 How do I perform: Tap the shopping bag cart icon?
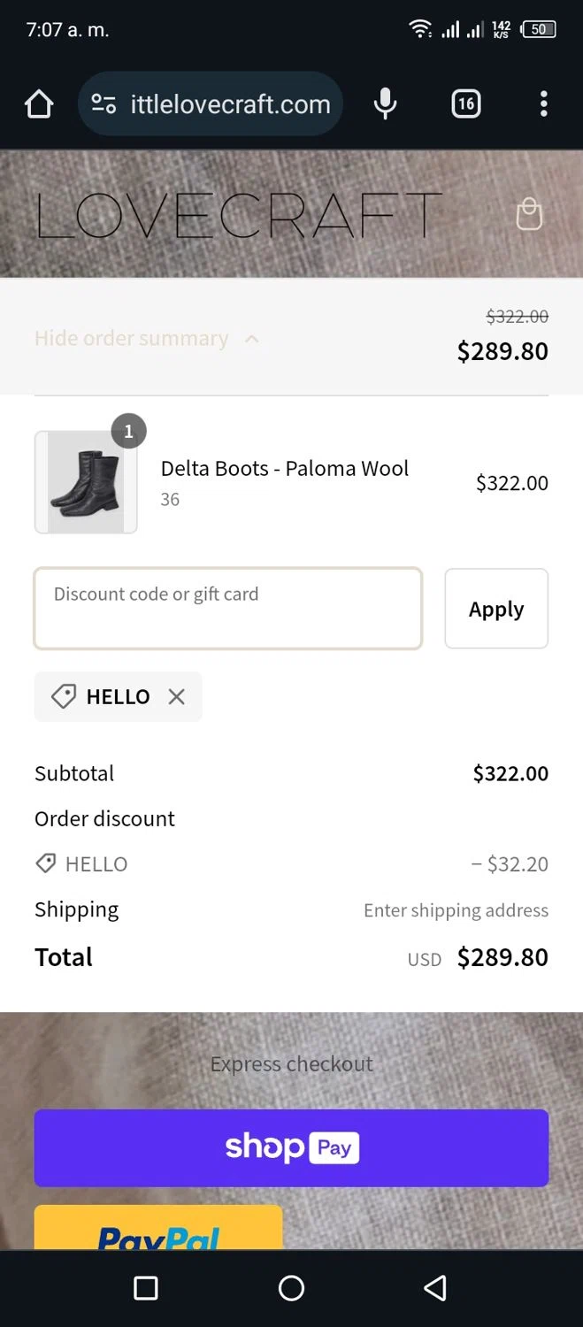pos(529,214)
